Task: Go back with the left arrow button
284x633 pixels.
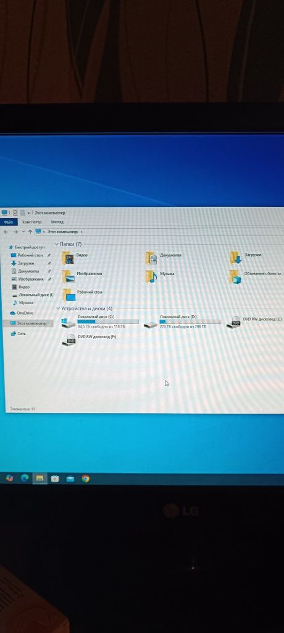Action: (6, 232)
